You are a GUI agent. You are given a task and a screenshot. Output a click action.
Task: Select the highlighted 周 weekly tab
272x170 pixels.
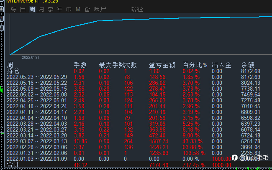coord(32,9)
